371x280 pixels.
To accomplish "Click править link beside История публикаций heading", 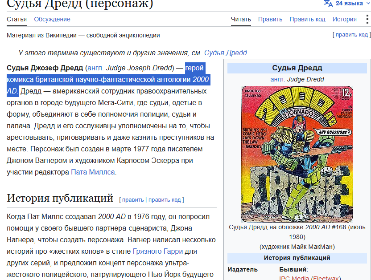I will (133, 200).
